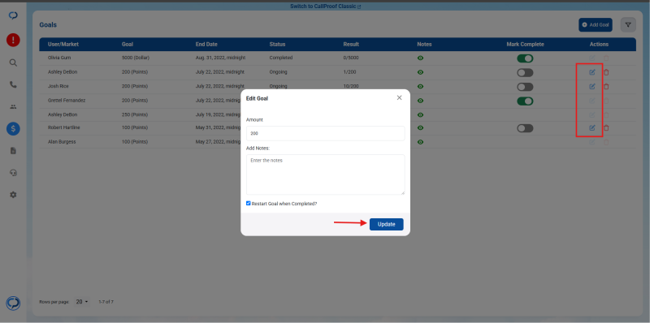This screenshot has width=650, height=323.
Task: Edit Ashley DeBon's 200 points goal
Action: coord(592,72)
